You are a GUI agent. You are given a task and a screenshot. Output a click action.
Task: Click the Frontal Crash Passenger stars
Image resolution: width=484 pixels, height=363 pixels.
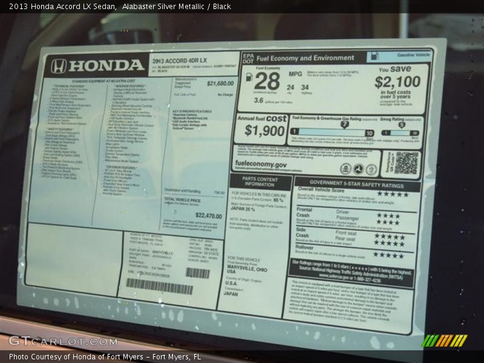[x=388, y=222]
